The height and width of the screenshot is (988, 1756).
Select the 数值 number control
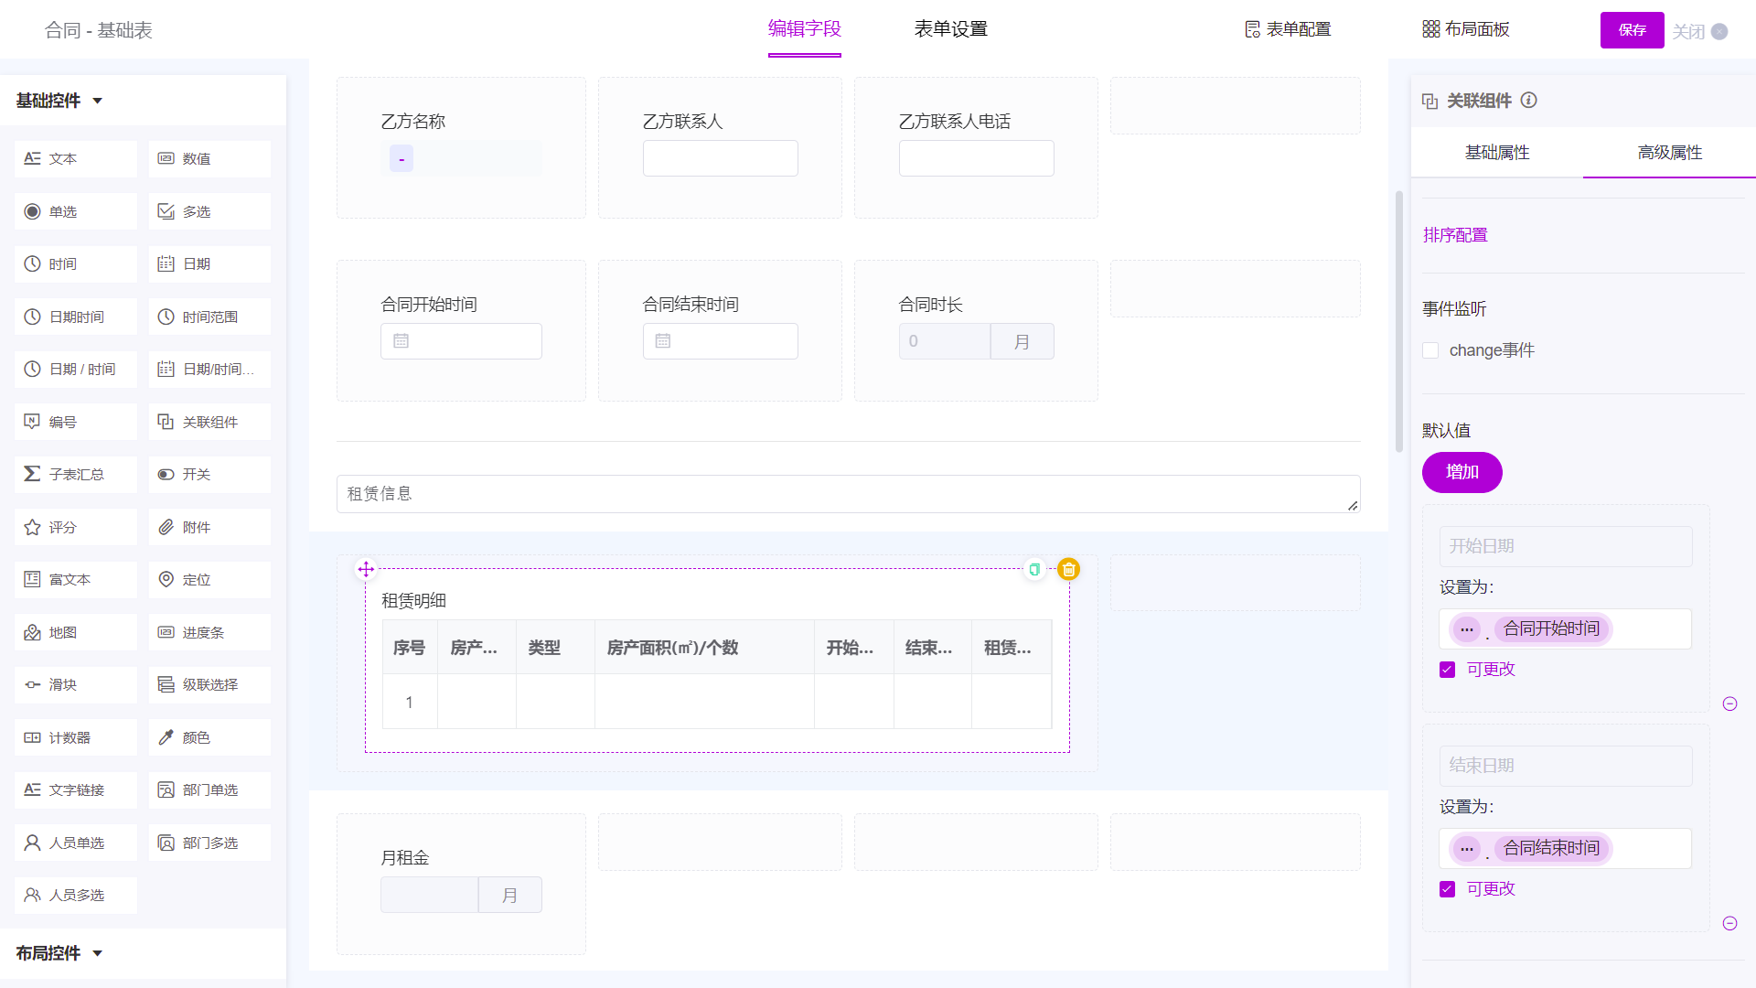tap(209, 158)
